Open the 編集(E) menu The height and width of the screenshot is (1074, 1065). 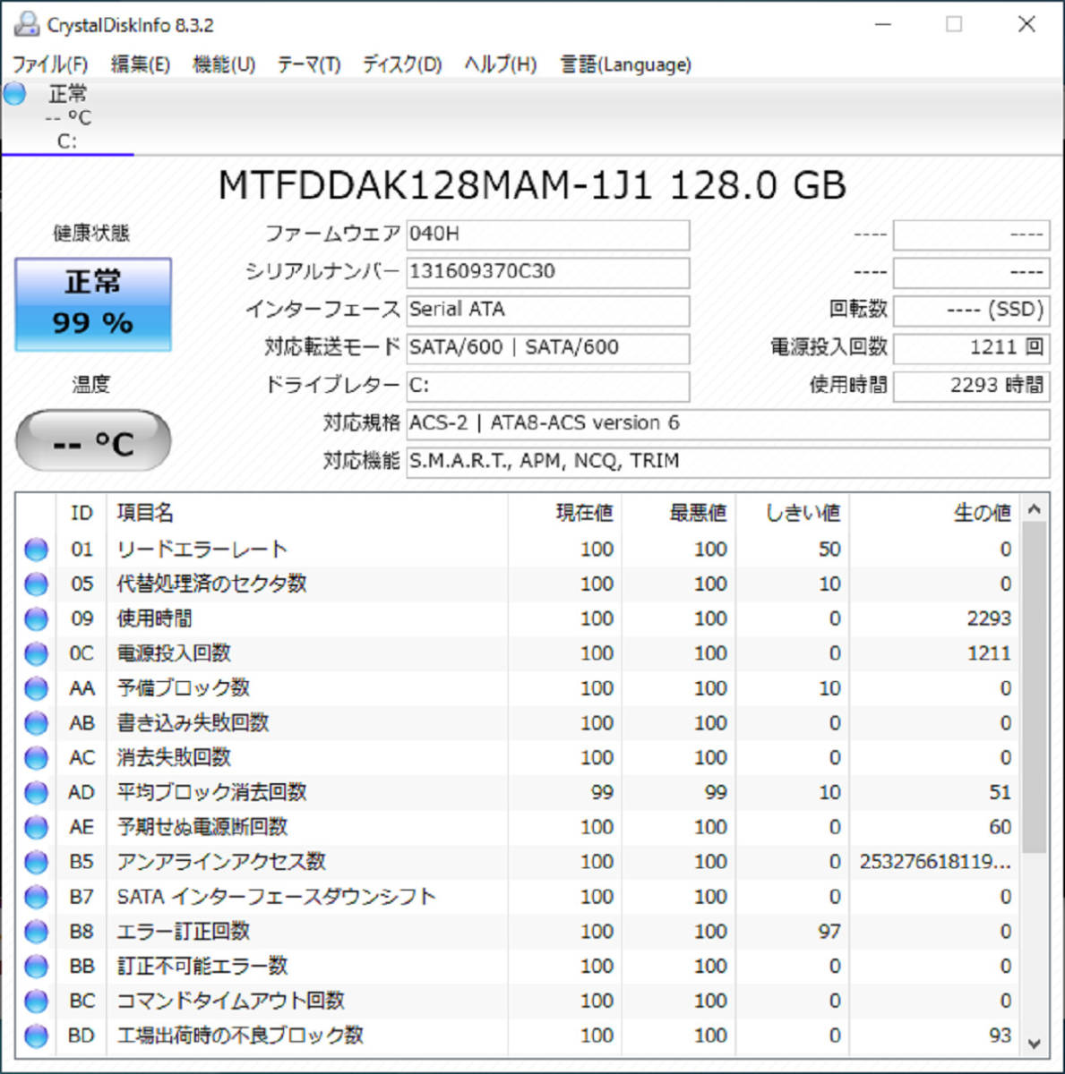pos(140,64)
